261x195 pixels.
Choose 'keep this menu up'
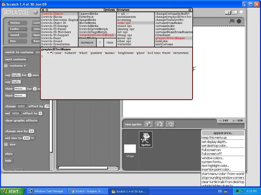(x=223, y=137)
